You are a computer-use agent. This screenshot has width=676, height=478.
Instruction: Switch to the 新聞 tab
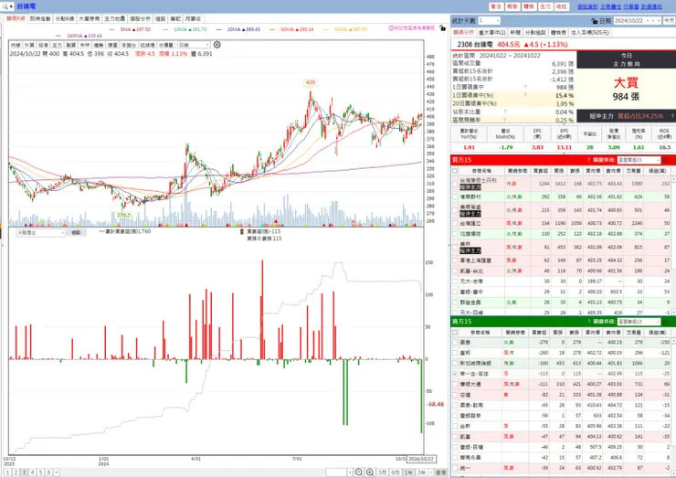tap(515, 32)
